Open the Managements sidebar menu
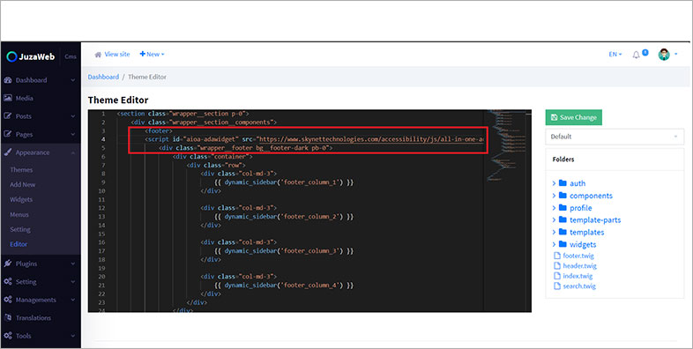 click(x=41, y=300)
